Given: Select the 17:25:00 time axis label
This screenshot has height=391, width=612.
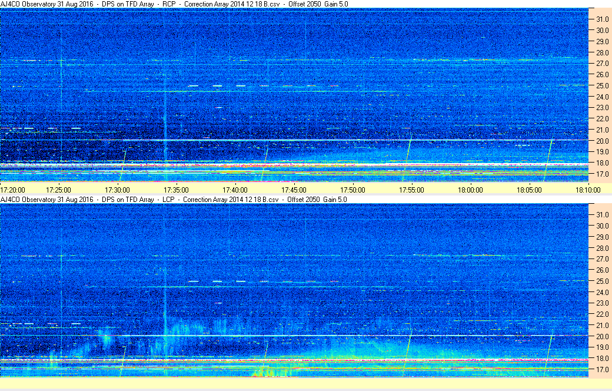Looking at the screenshot, I should coord(58,190).
